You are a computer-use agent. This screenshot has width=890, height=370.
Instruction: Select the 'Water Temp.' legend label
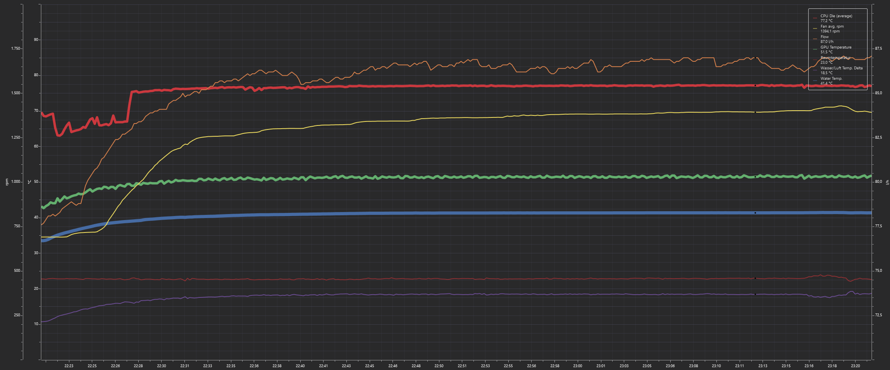[x=831, y=79]
